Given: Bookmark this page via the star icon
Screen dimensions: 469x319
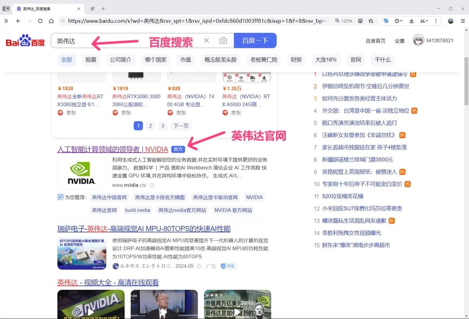Looking at the screenshot, I should coord(371,21).
